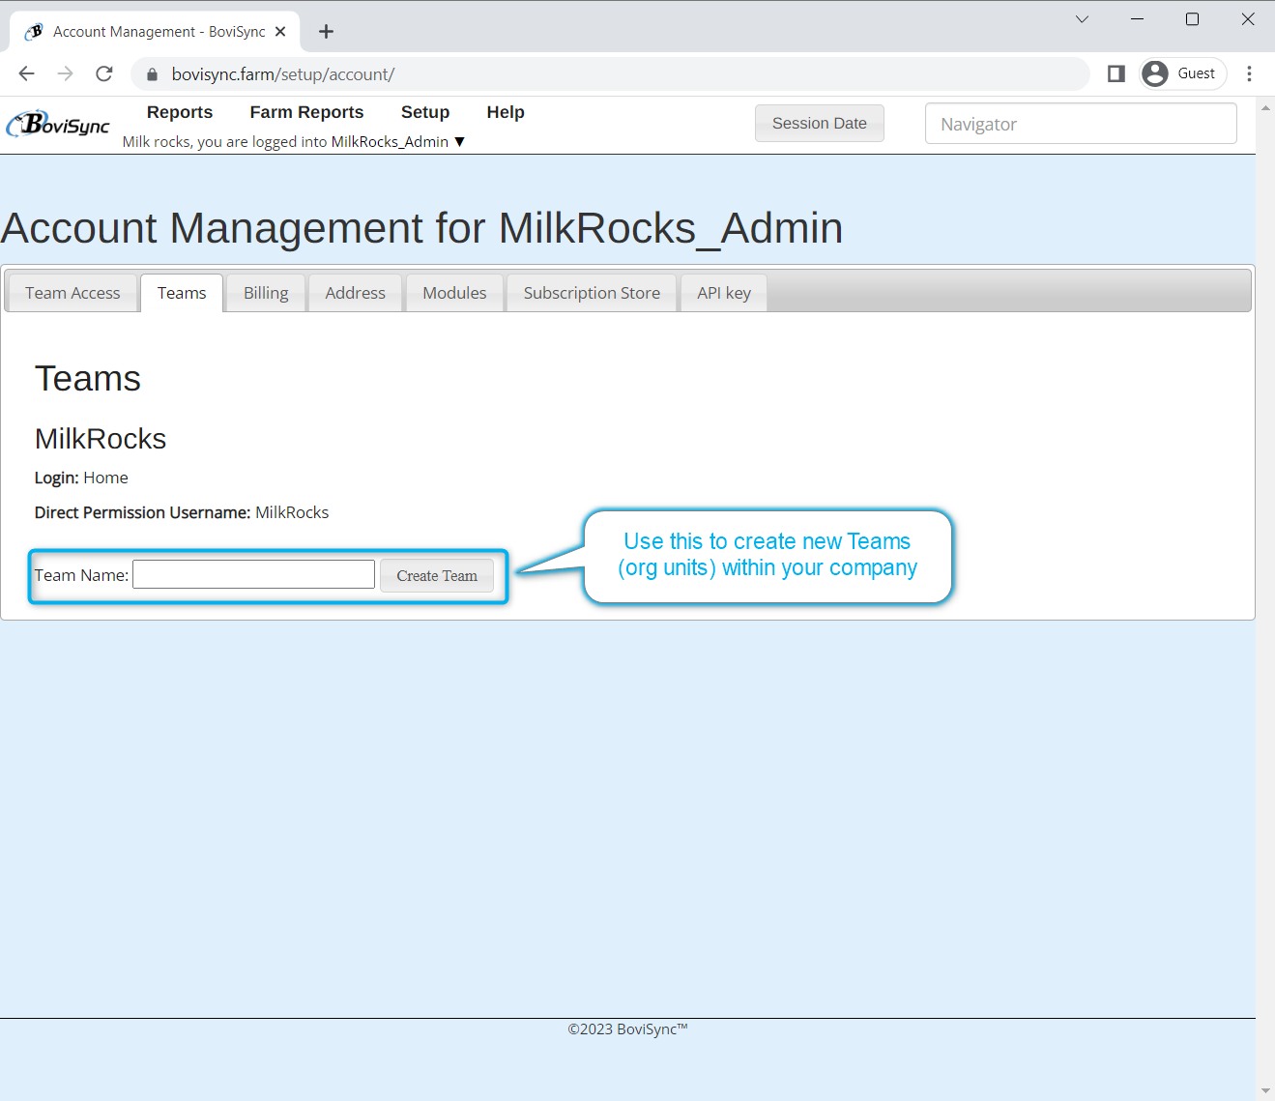Close the Account Management browser tab
This screenshot has height=1101, width=1275.
(280, 32)
